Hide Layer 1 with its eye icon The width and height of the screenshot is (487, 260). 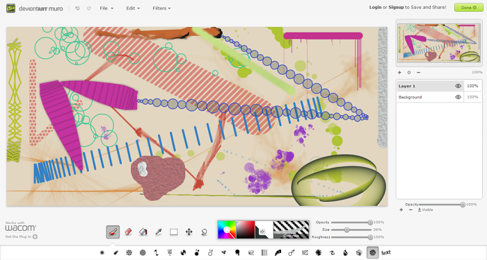pyautogui.click(x=458, y=86)
